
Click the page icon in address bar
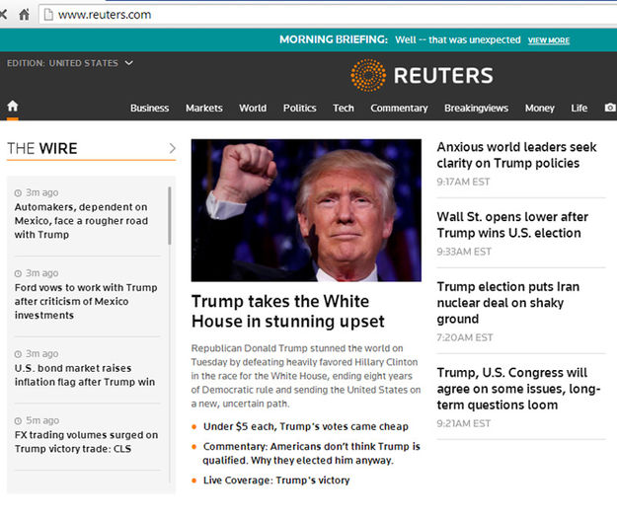[x=48, y=15]
